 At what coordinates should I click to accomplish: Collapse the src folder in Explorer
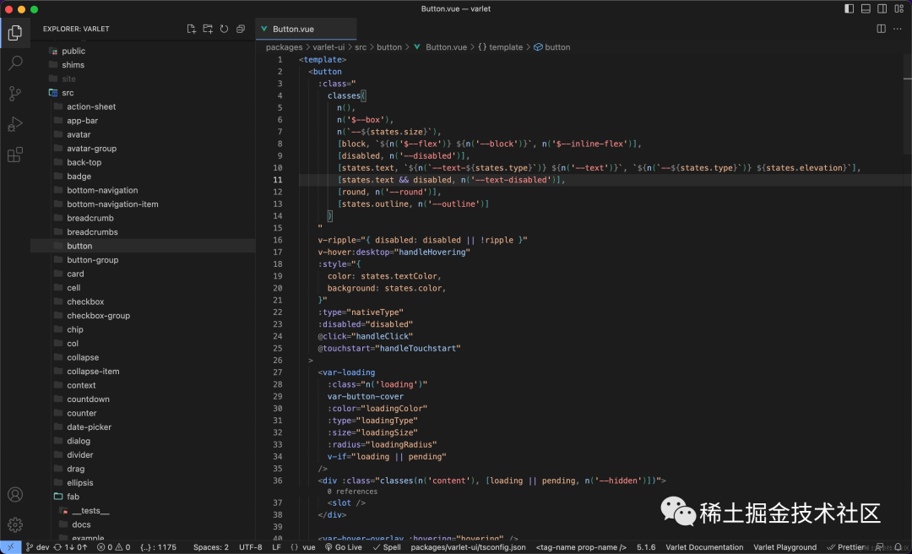coord(68,93)
